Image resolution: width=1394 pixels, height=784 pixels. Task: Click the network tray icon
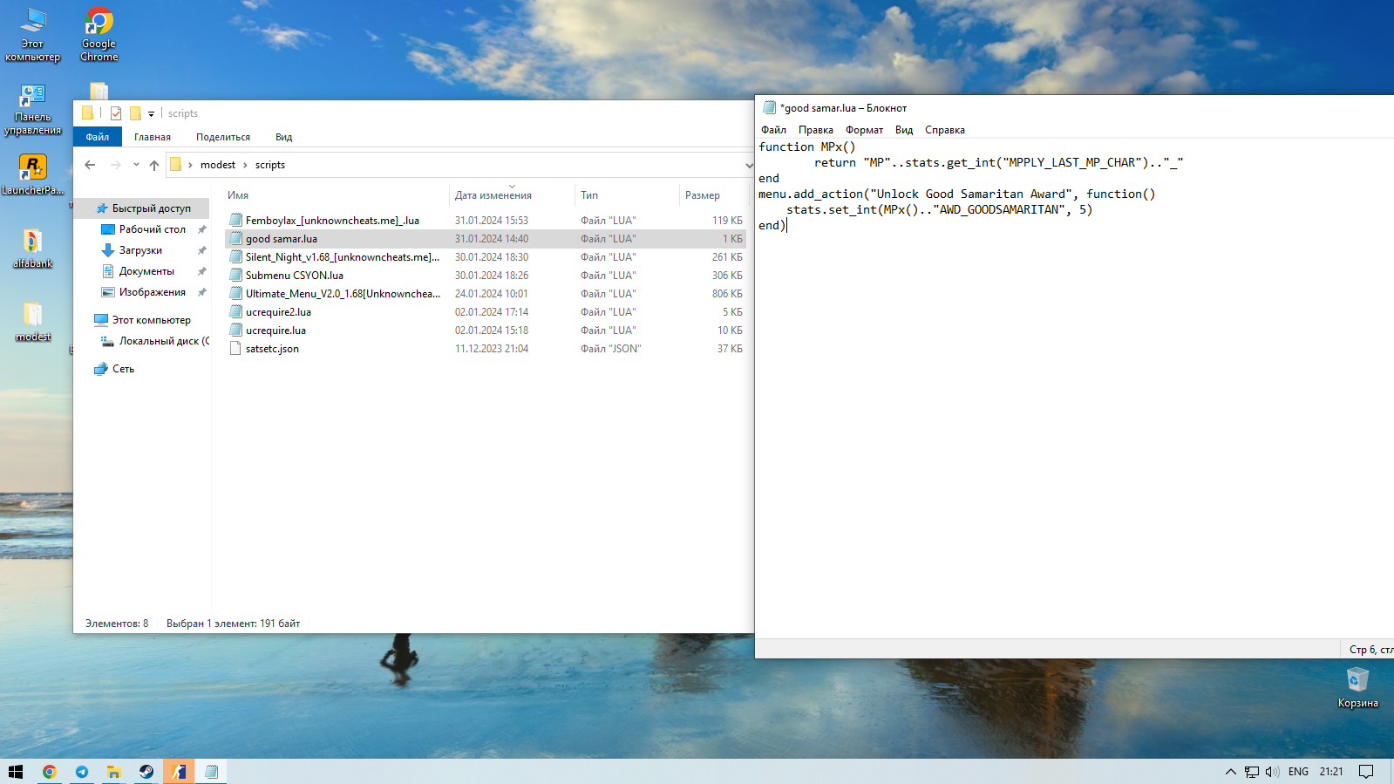1252,772
